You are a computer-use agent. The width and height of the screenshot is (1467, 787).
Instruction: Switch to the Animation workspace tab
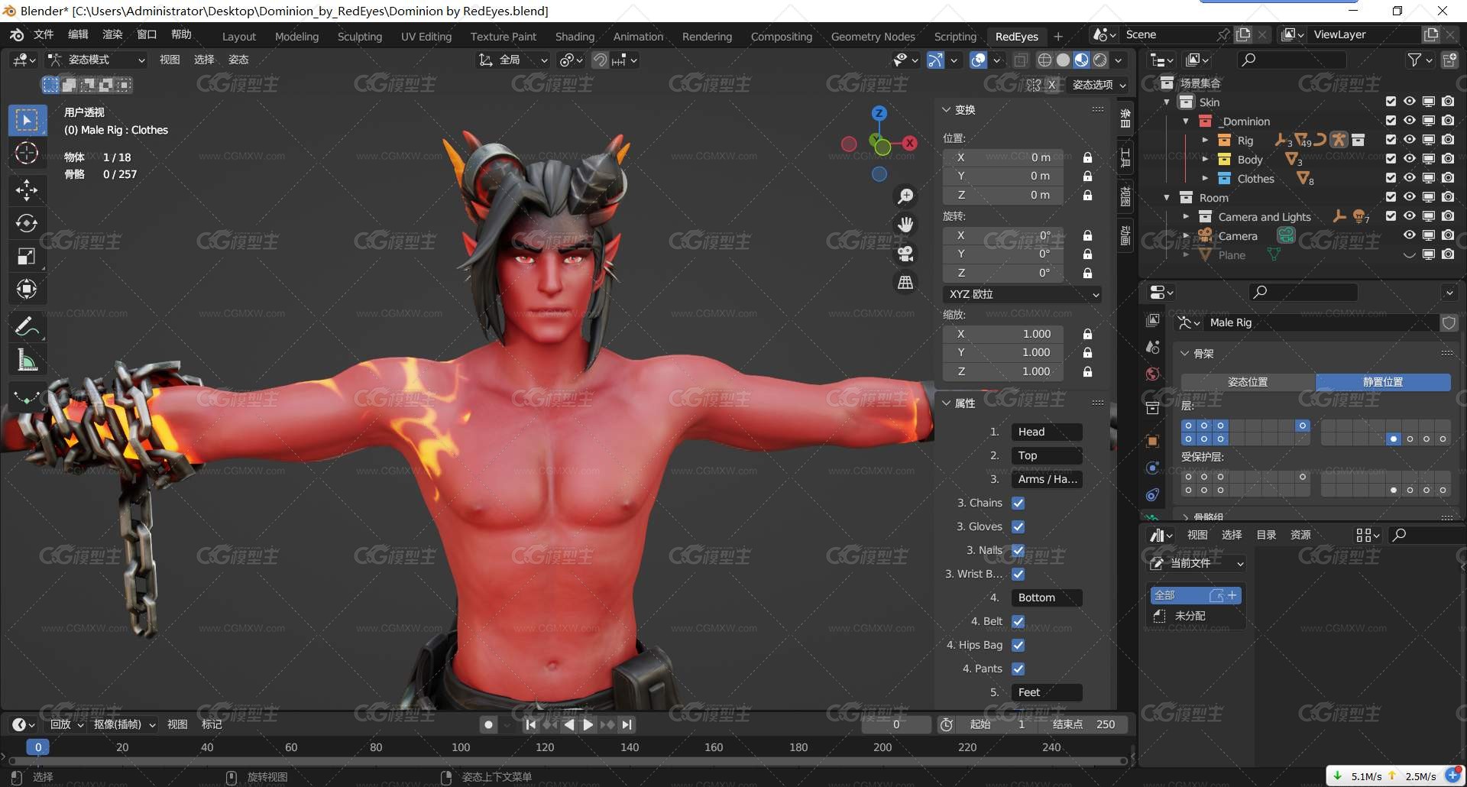pos(638,37)
